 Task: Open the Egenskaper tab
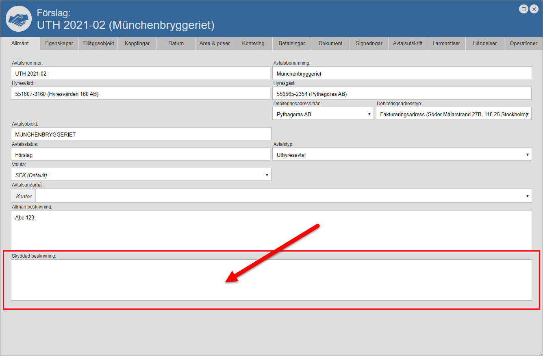[x=59, y=43]
